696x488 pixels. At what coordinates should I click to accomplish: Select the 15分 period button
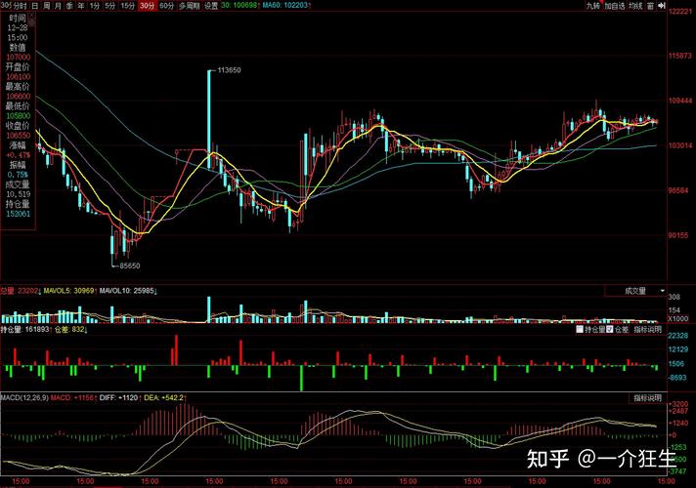pyautogui.click(x=127, y=6)
